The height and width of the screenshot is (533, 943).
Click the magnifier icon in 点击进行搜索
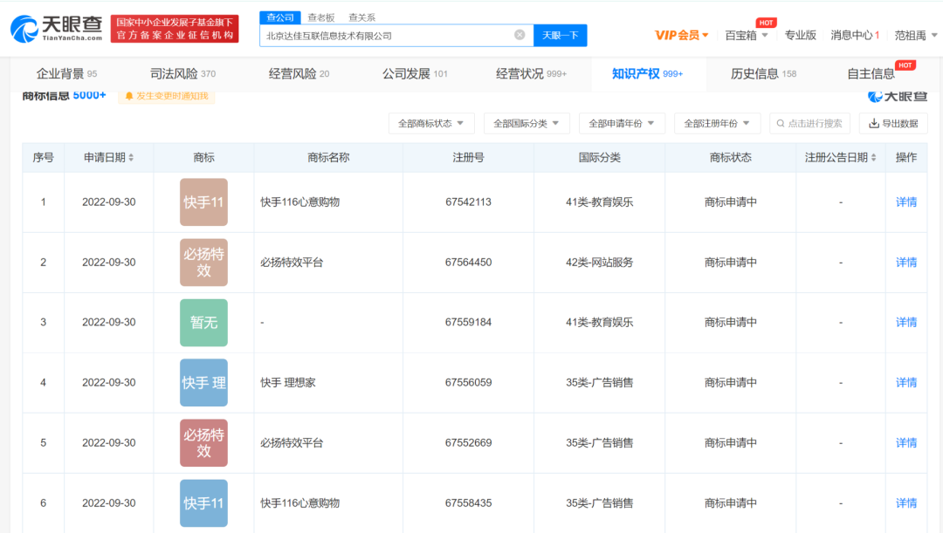click(x=782, y=123)
